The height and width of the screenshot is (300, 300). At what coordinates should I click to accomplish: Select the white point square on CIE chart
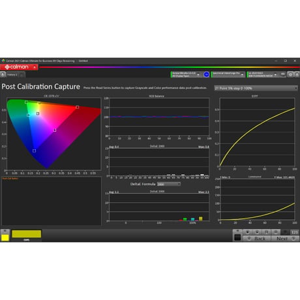38,113
